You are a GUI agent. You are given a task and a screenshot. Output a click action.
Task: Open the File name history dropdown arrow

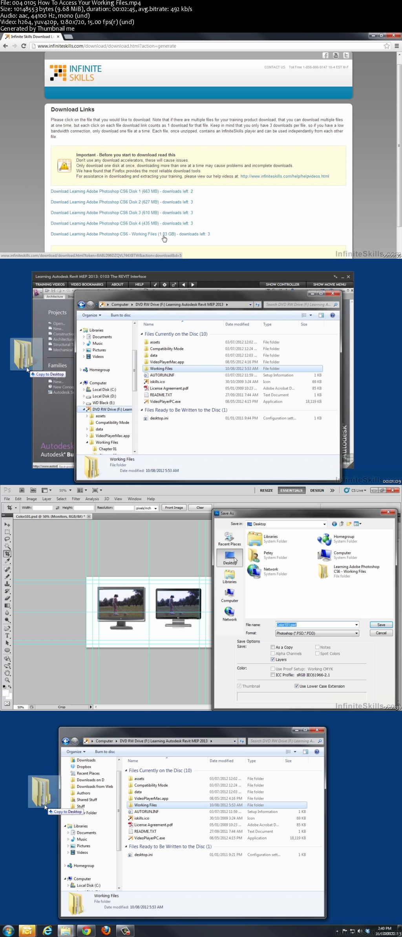356,625
